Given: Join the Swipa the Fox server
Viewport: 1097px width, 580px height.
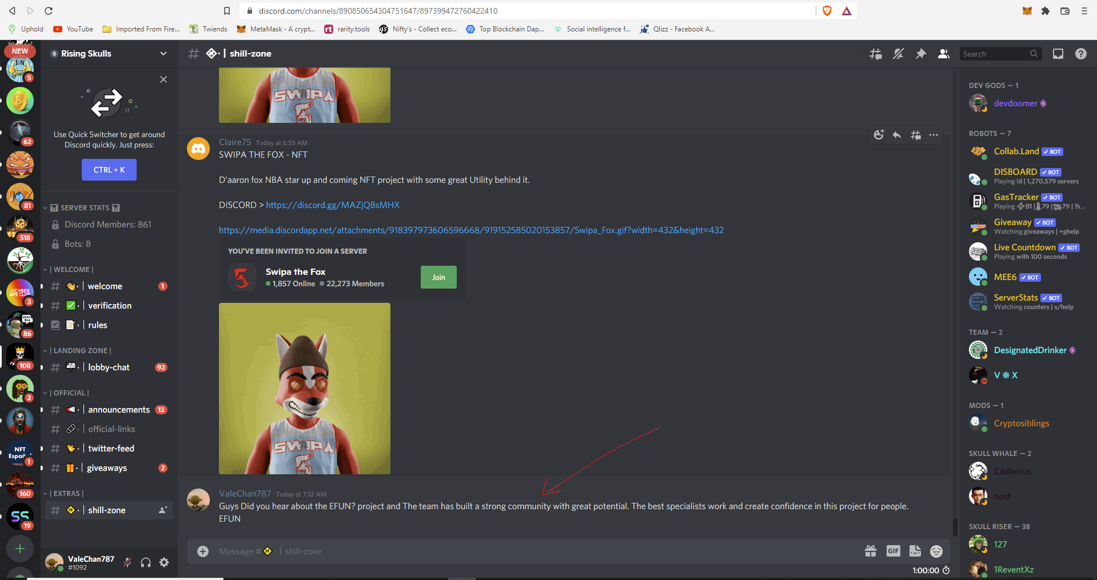Looking at the screenshot, I should (438, 277).
